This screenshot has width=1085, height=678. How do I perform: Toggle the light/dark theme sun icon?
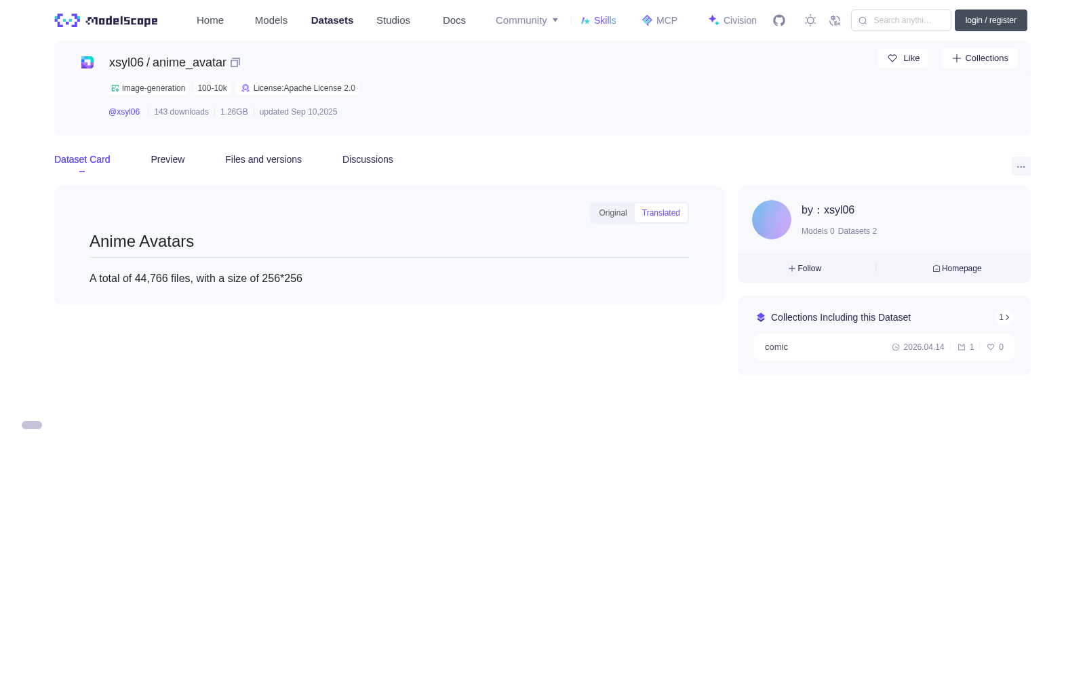[x=810, y=20]
